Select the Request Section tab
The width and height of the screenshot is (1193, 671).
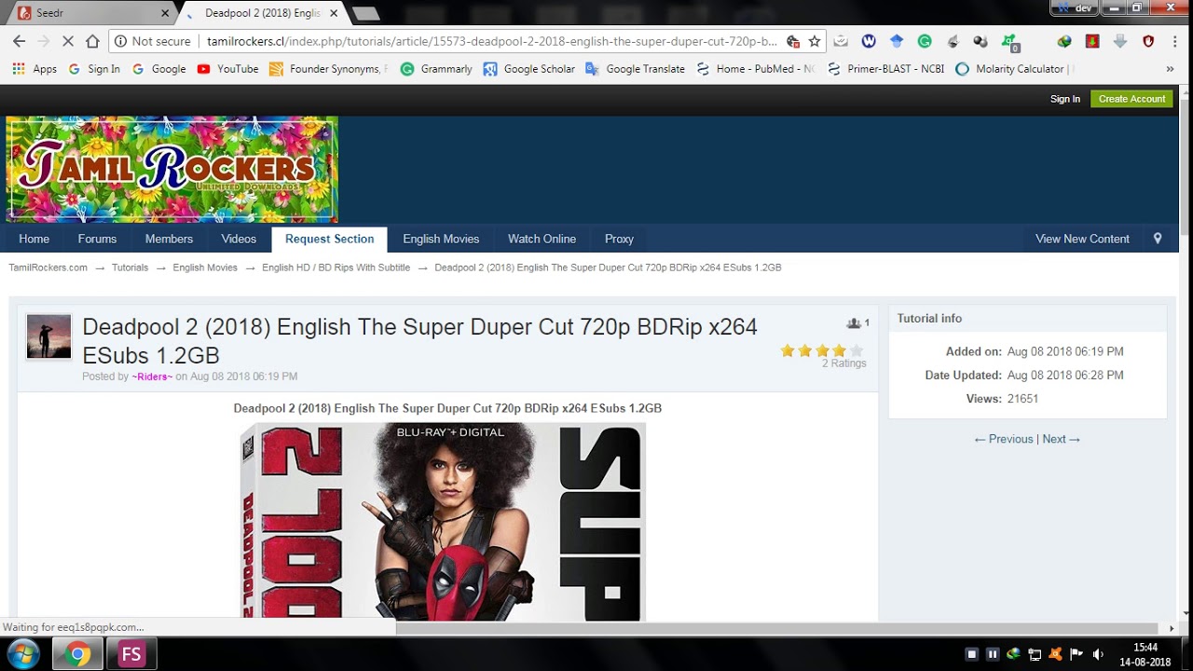pos(329,239)
